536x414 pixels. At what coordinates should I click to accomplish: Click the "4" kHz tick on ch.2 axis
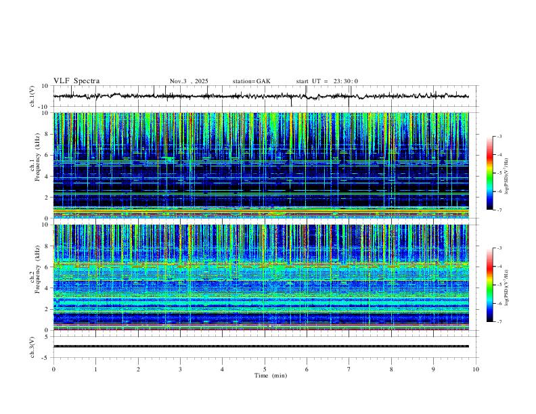tap(47, 288)
